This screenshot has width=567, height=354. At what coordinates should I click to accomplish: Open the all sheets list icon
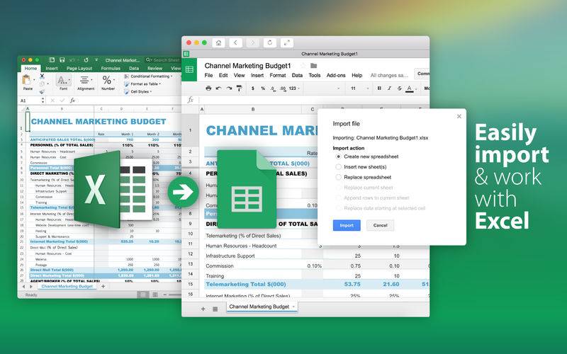pyautogui.click(x=215, y=309)
